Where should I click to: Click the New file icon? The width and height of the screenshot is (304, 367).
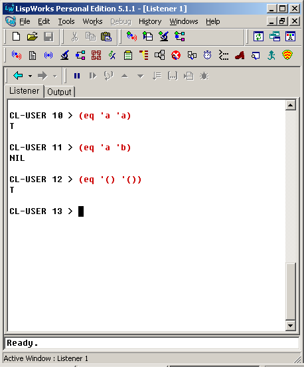click(16, 37)
